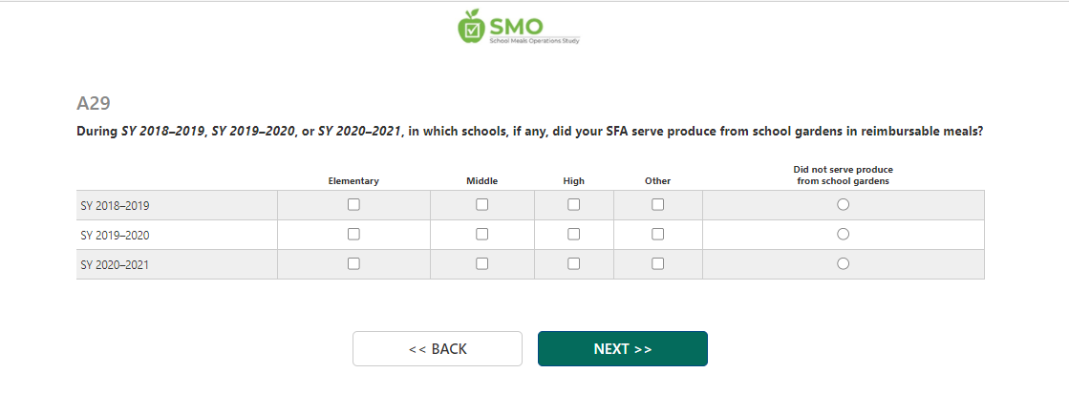Check High for SY 2018–2019
The height and width of the screenshot is (394, 1069).
tap(573, 204)
